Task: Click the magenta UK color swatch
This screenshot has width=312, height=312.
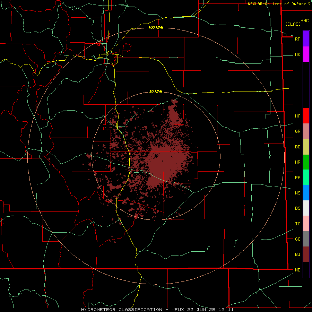Action: tap(306, 54)
